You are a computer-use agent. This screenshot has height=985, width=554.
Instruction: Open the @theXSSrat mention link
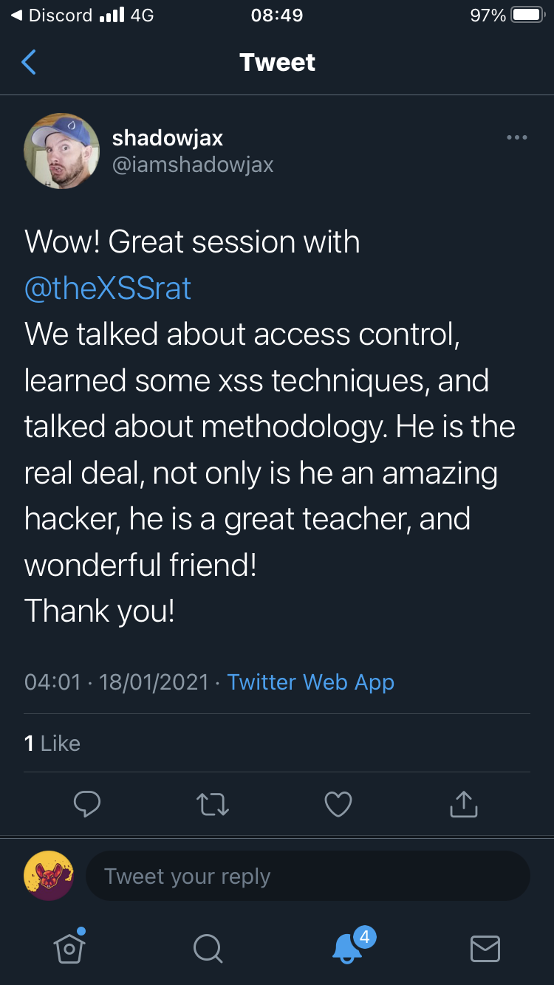[x=108, y=289]
